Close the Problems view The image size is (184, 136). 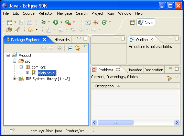(118, 70)
